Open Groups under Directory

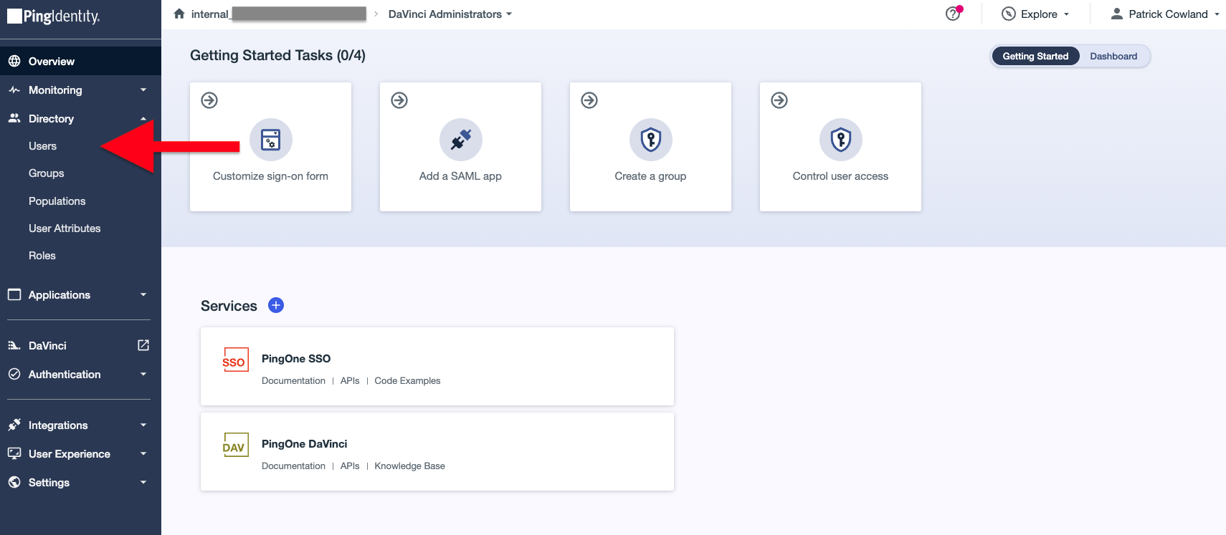[46, 173]
